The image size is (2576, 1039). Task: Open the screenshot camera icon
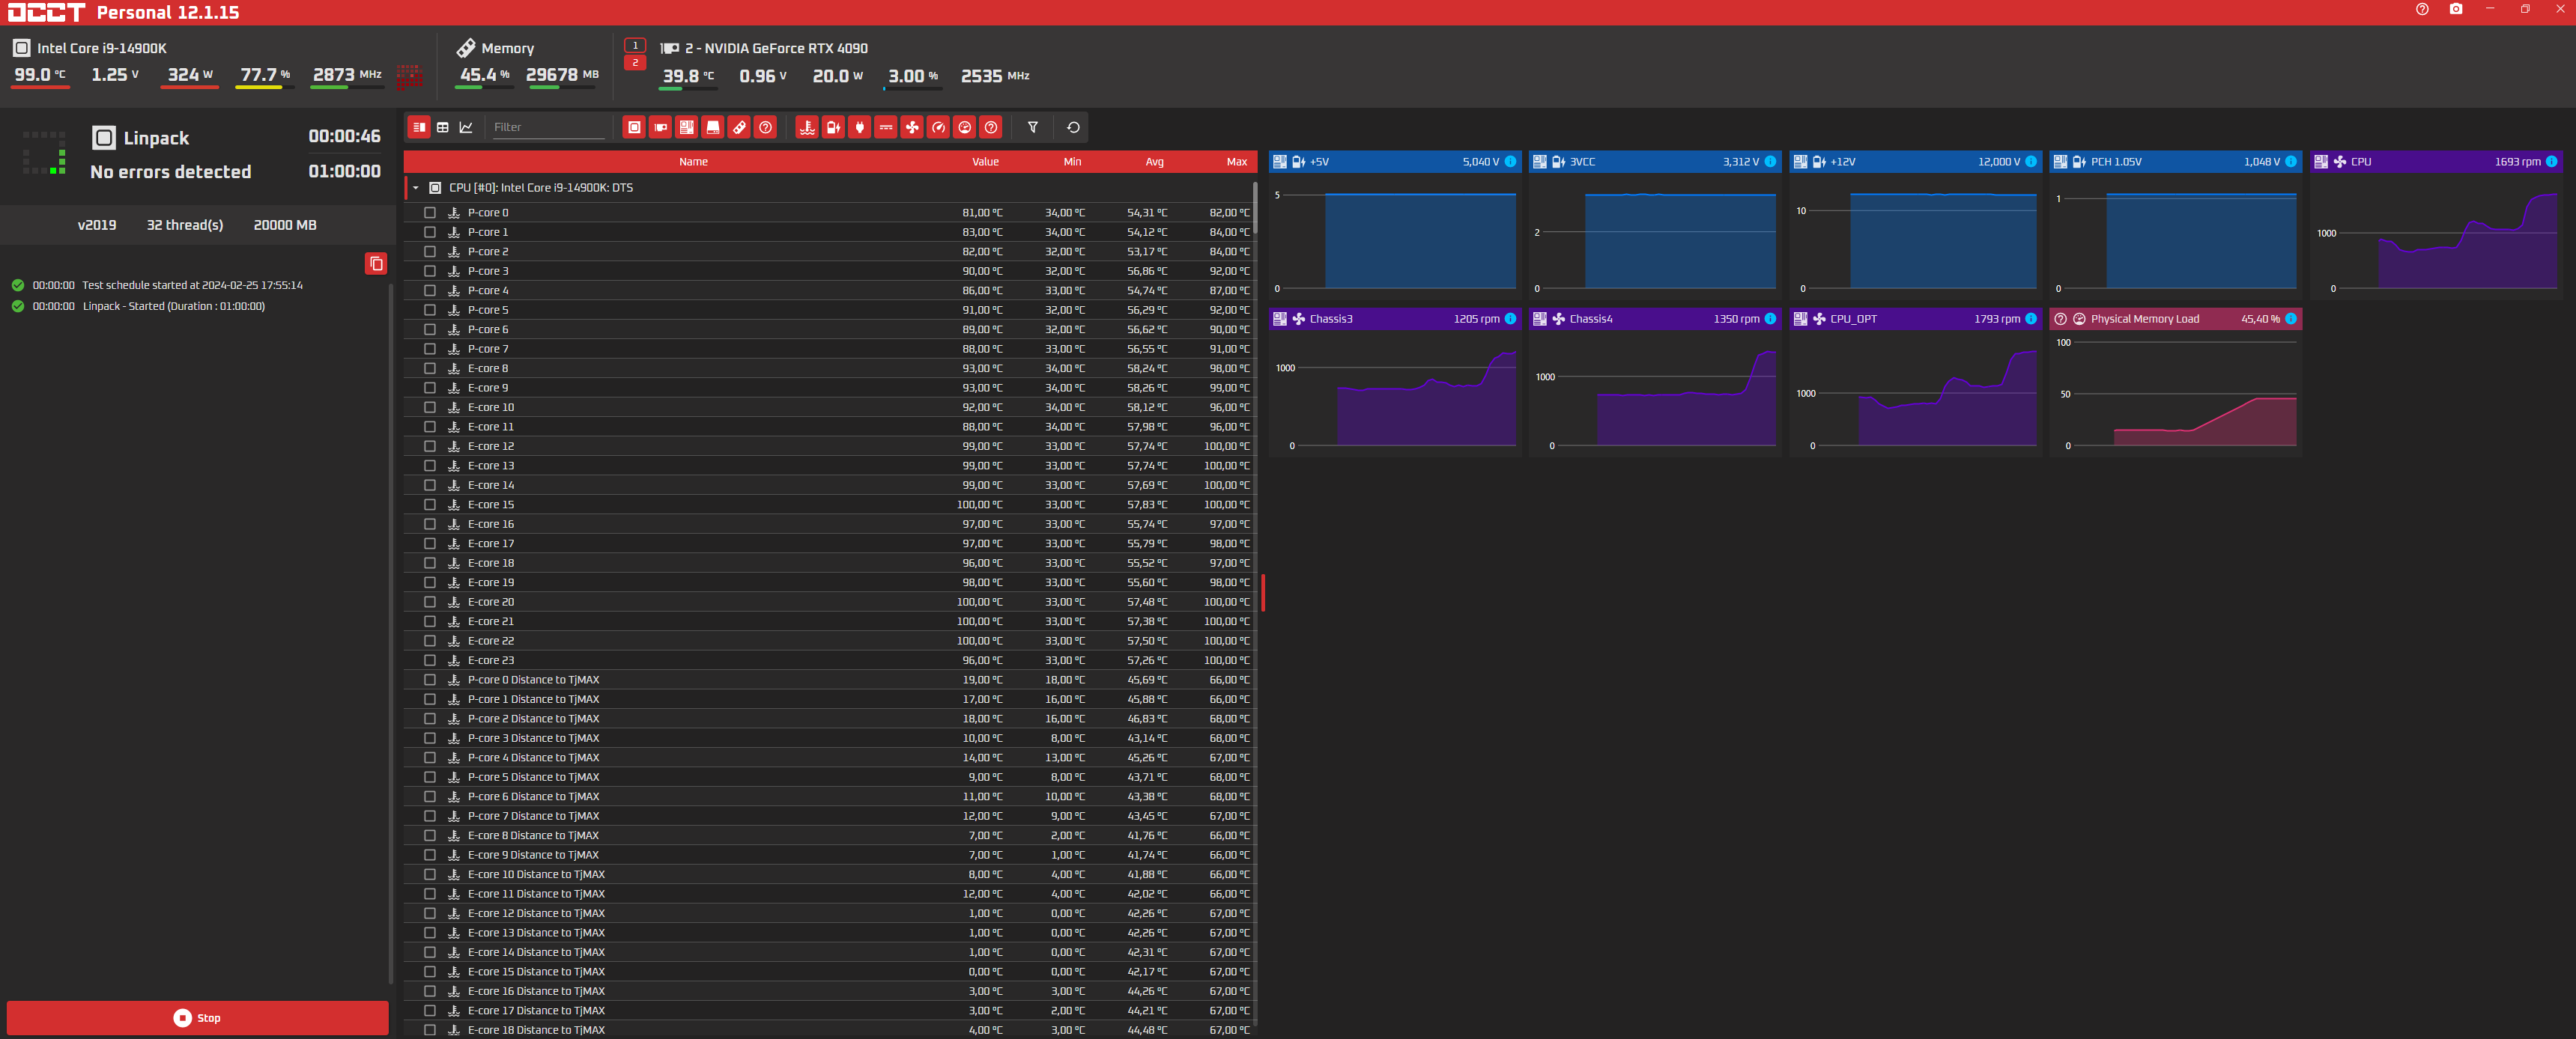pos(2455,9)
